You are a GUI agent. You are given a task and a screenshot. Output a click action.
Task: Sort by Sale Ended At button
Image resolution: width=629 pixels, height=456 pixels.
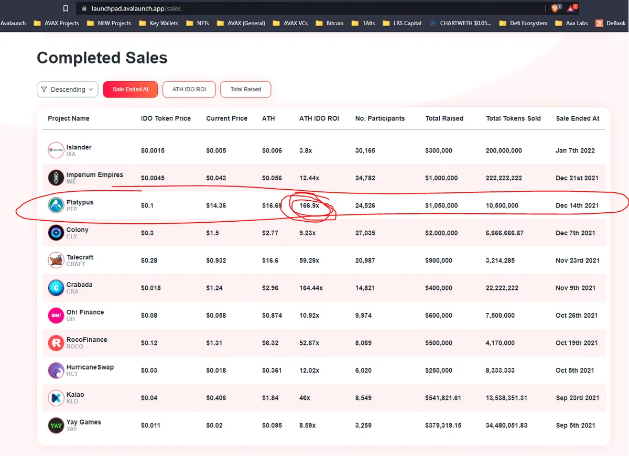(x=131, y=90)
